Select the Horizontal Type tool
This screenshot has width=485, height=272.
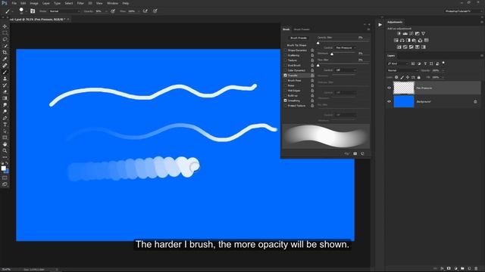point(5,124)
